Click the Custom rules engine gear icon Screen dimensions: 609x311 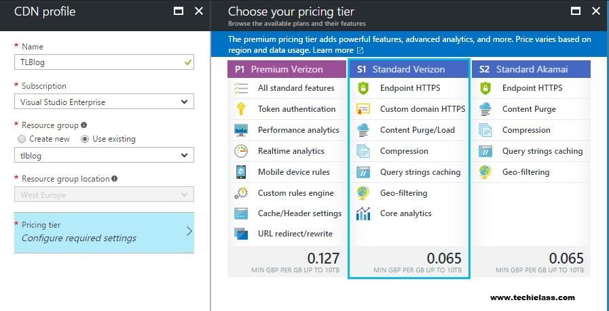[x=241, y=192]
